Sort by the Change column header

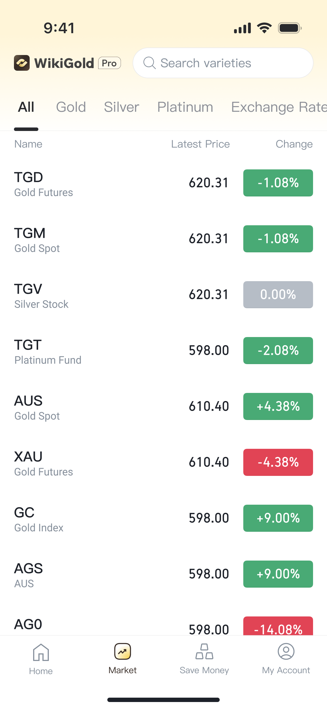click(294, 144)
